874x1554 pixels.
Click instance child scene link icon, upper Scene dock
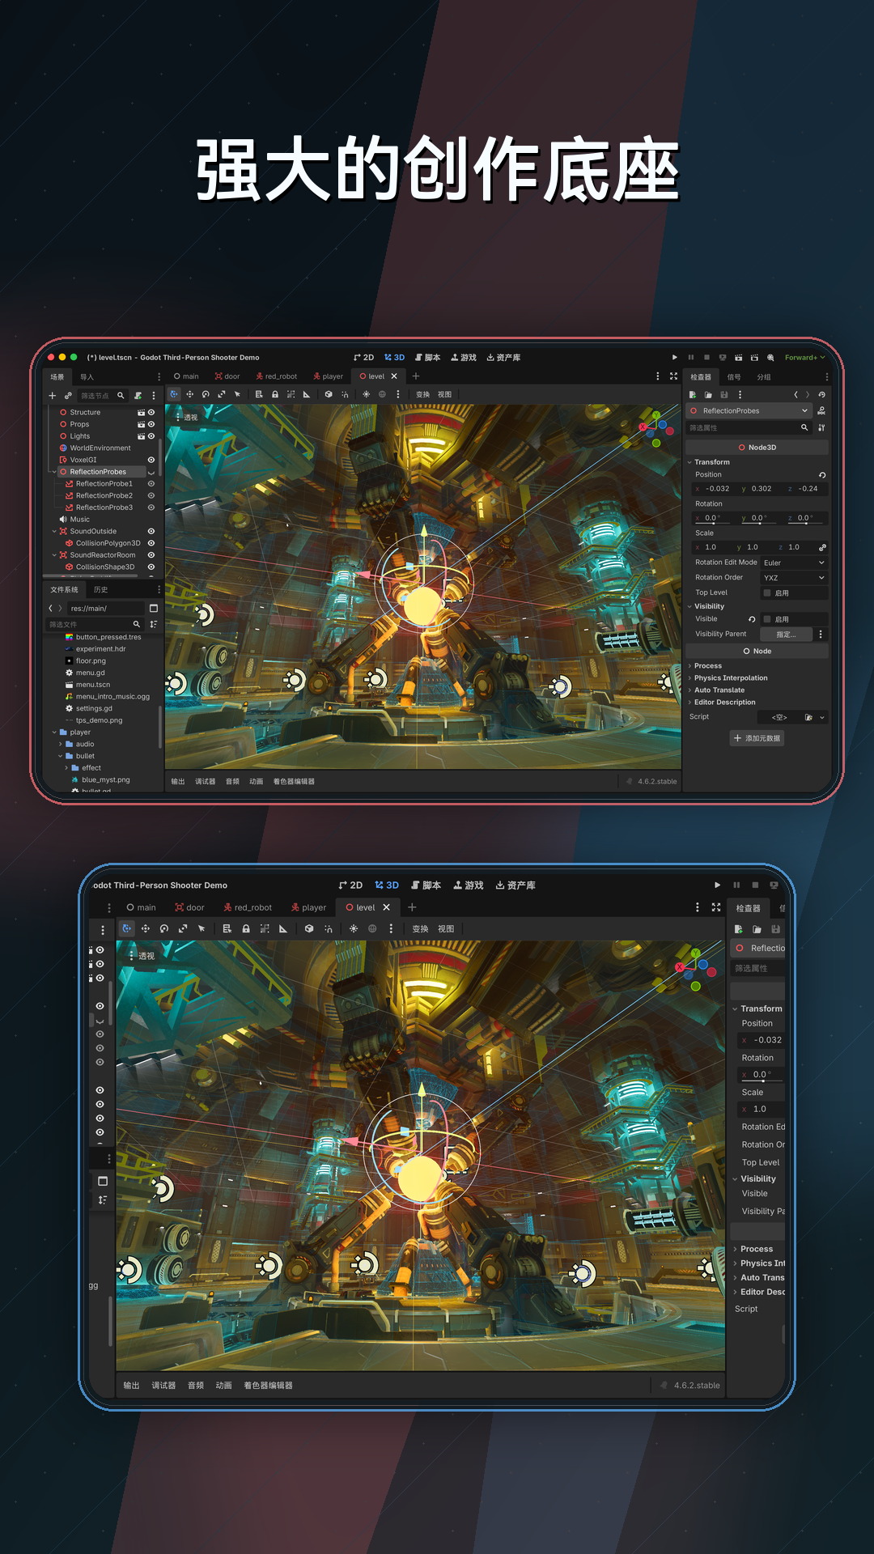coord(68,396)
